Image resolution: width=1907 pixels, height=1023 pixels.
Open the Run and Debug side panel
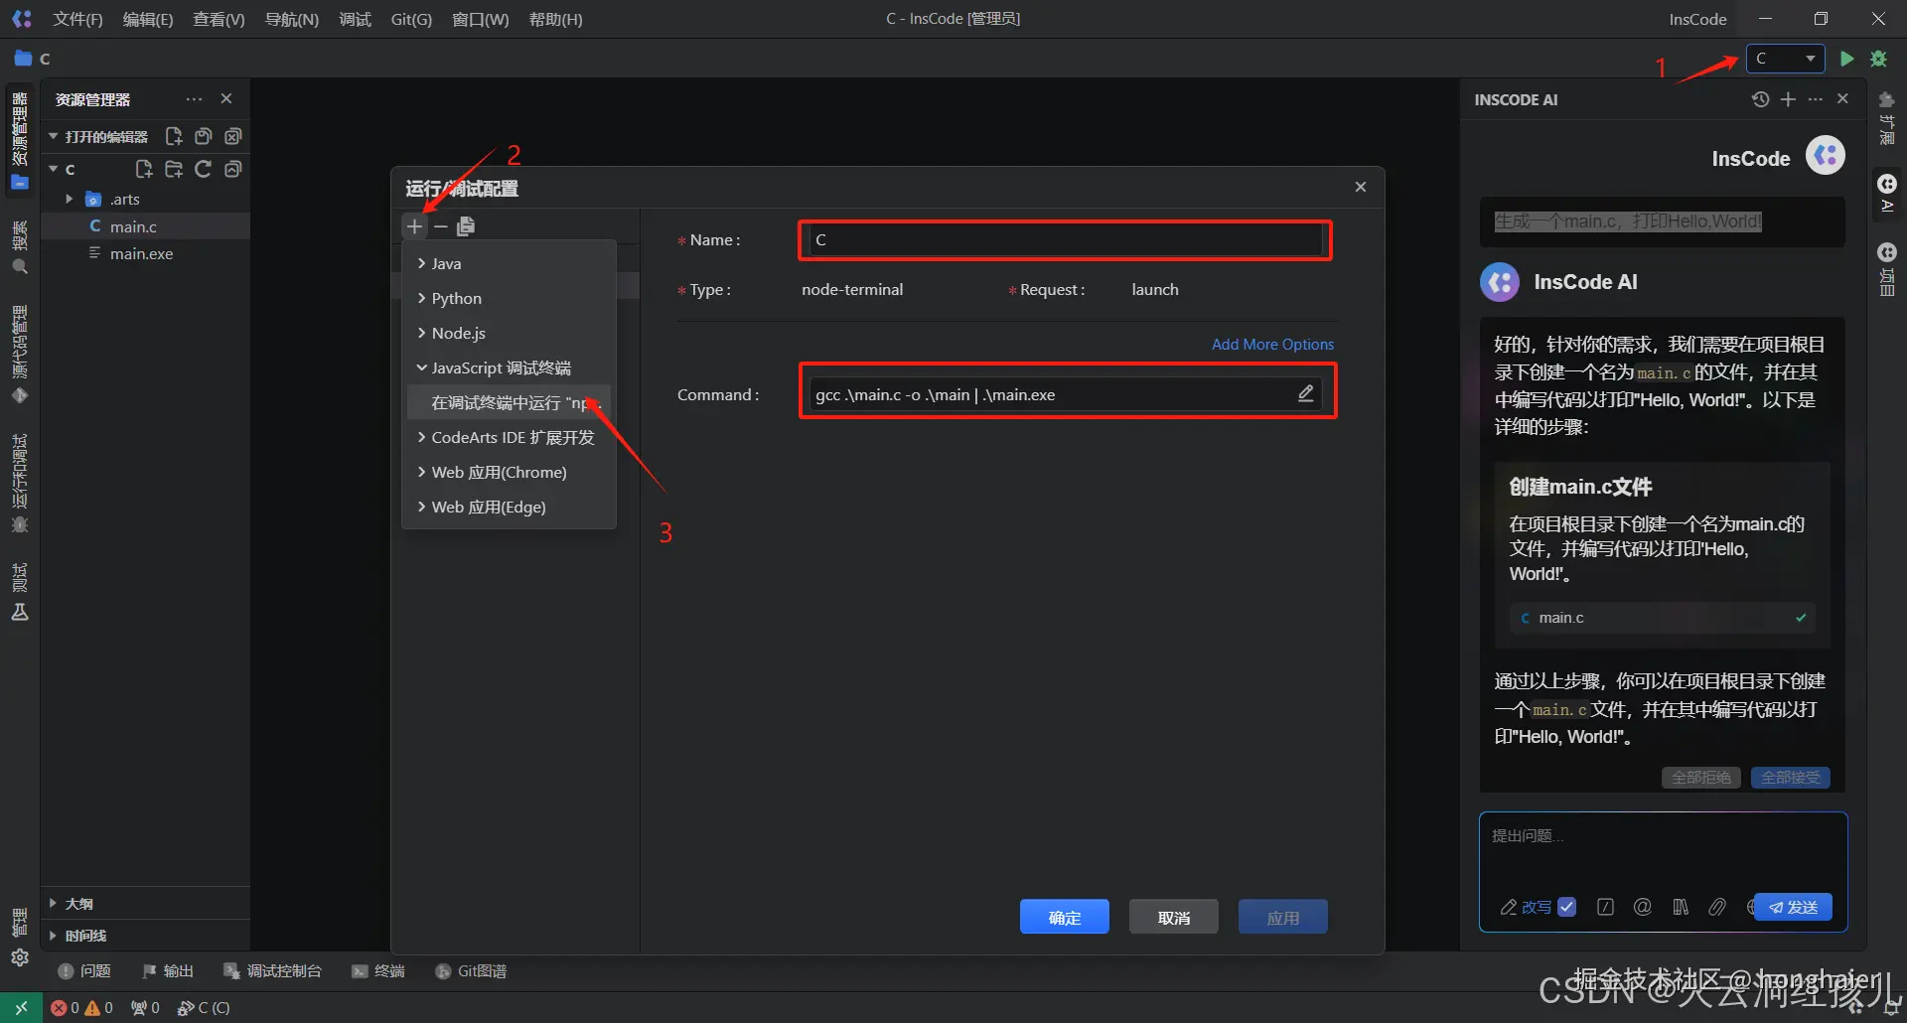click(20, 484)
